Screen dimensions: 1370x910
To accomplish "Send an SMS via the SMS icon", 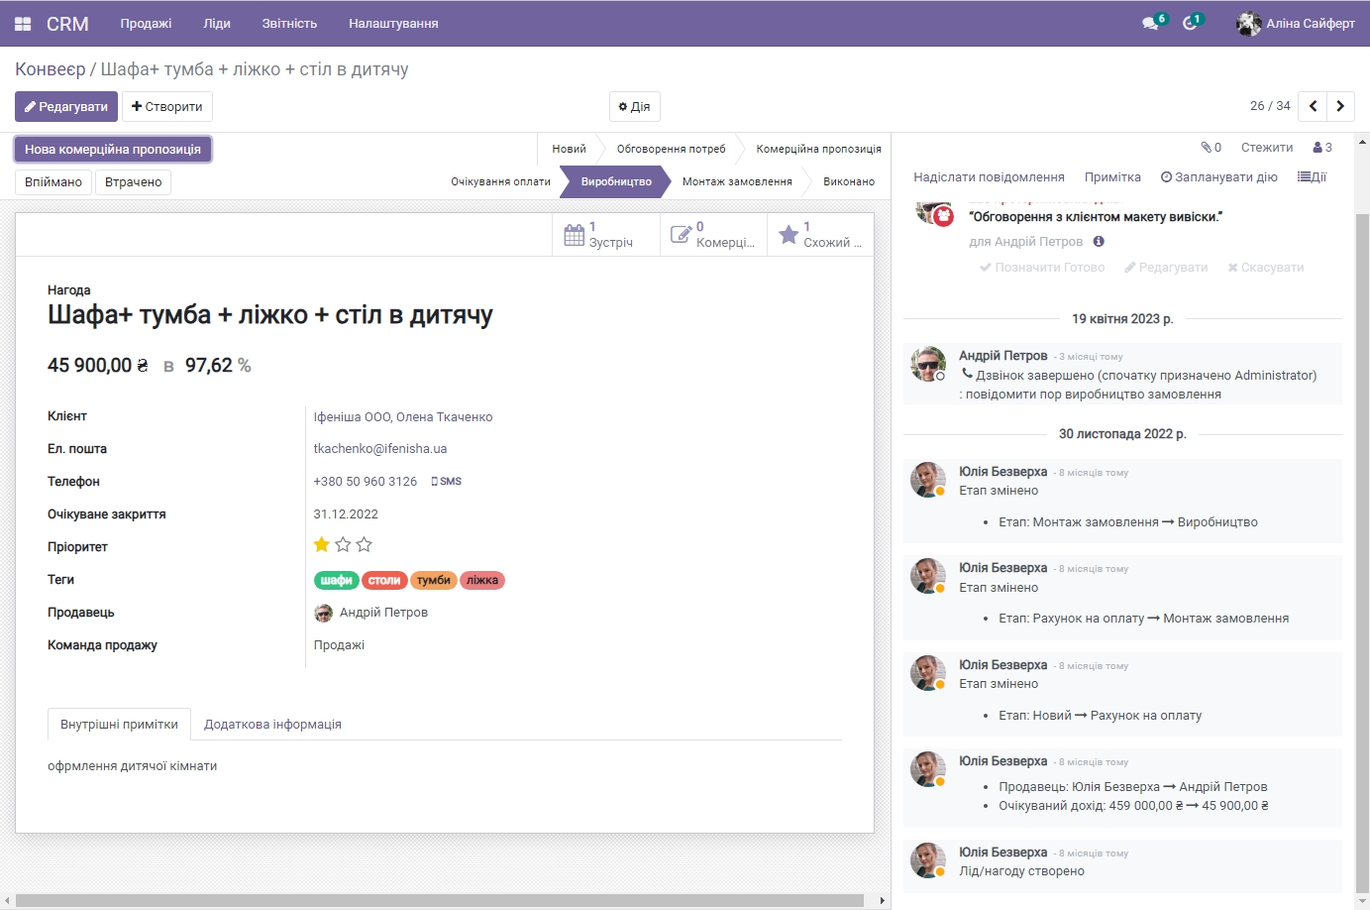I will 446,481.
